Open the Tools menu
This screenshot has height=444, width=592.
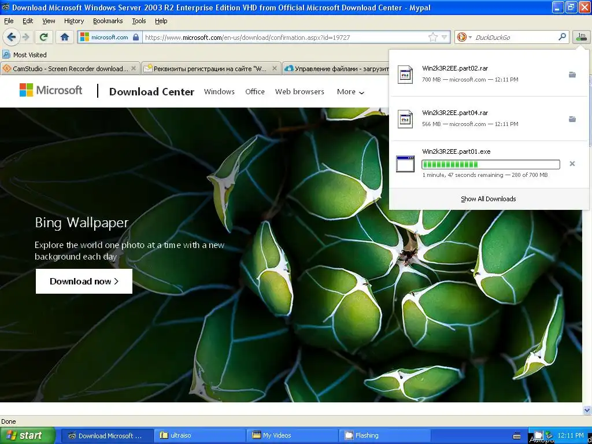(139, 21)
